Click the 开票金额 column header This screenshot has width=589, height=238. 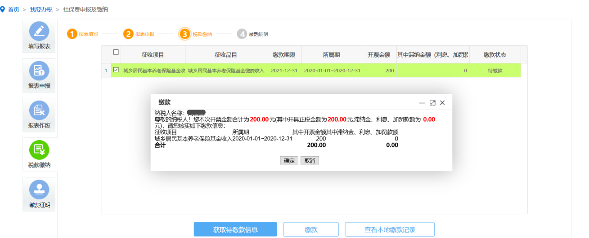[379, 55]
